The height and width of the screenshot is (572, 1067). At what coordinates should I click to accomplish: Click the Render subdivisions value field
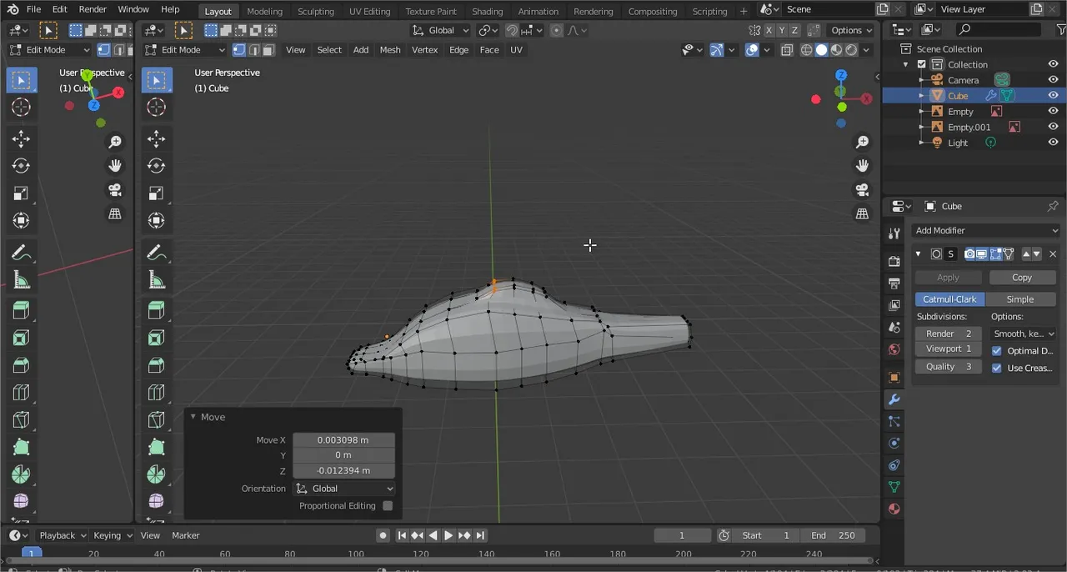coord(949,334)
